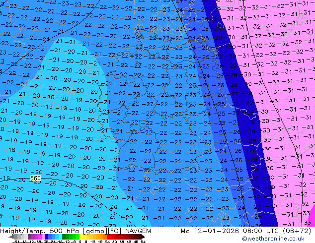This screenshot has height=243, width=315.
Task: Pick the dark navy blue legend swatch
Action: coord(47,237)
